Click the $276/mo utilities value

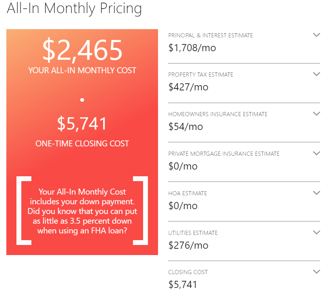(188, 245)
